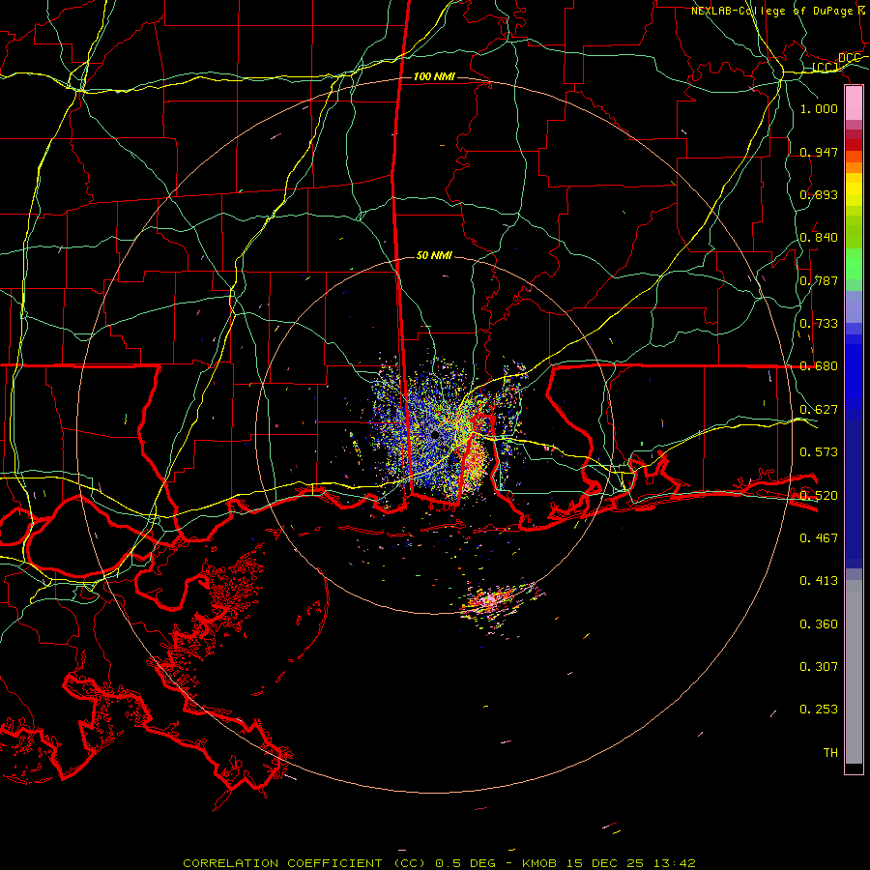Click the 0.413 scale value
Image resolution: width=870 pixels, height=870 pixels.
pyautogui.click(x=819, y=580)
